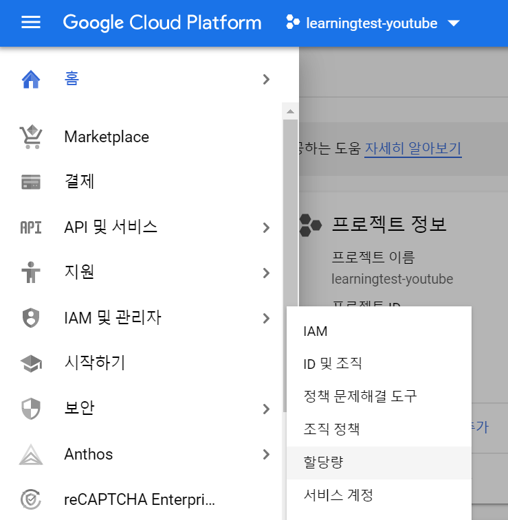Click the navigation menu scrollbar up arrow
The image size is (508, 520).
290,111
